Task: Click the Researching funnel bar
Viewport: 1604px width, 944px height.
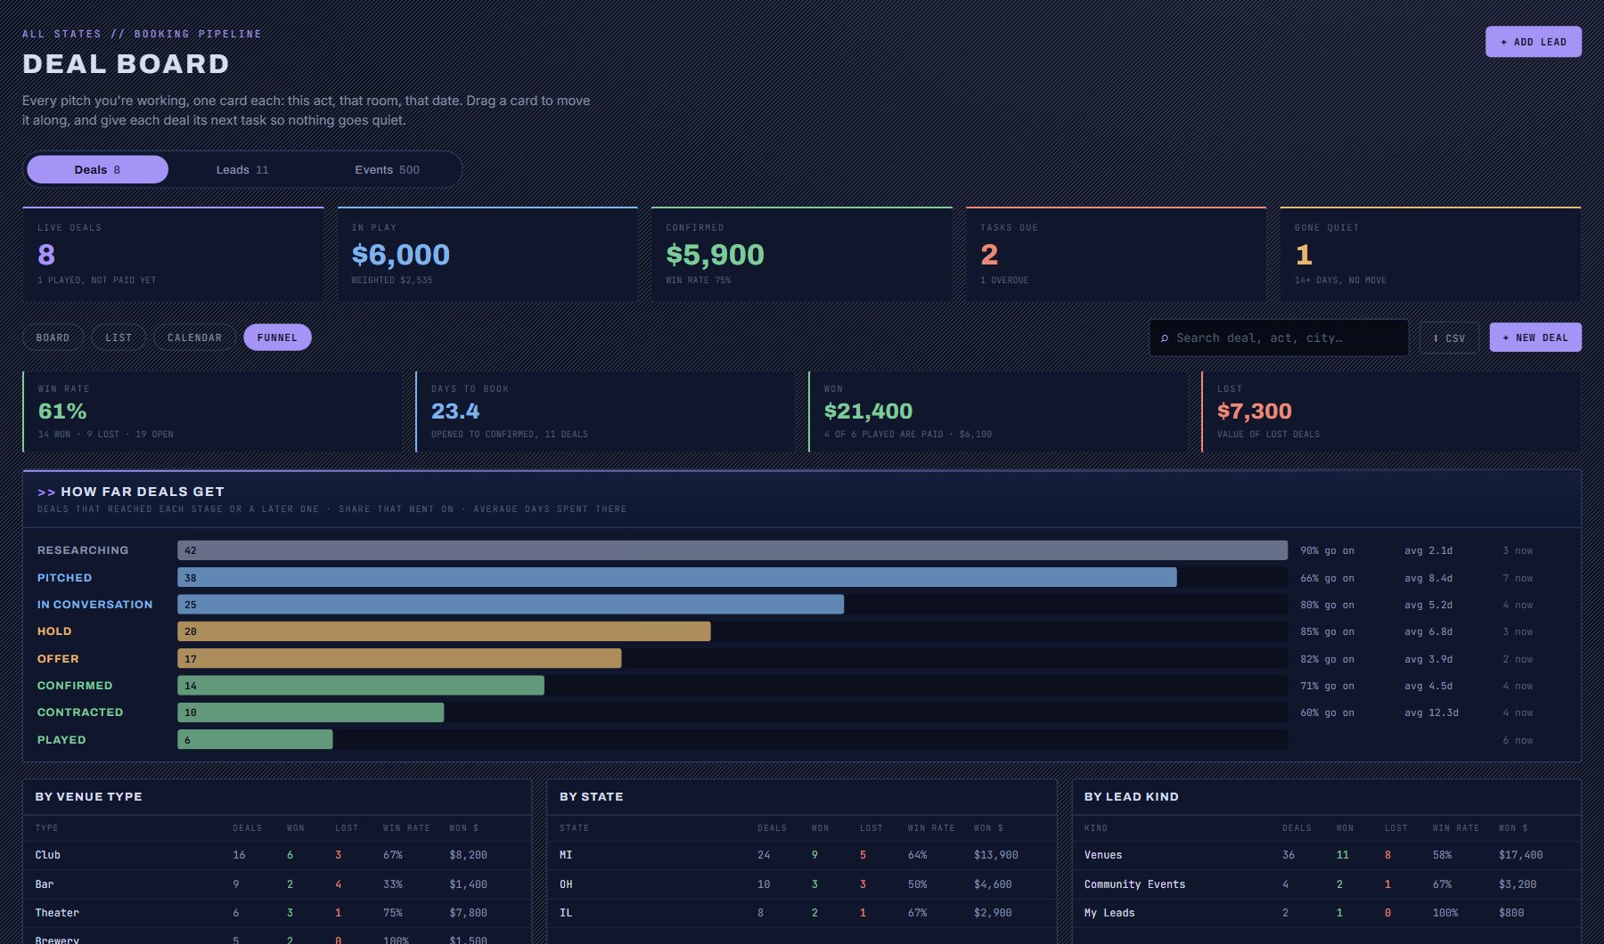Action: 732,550
